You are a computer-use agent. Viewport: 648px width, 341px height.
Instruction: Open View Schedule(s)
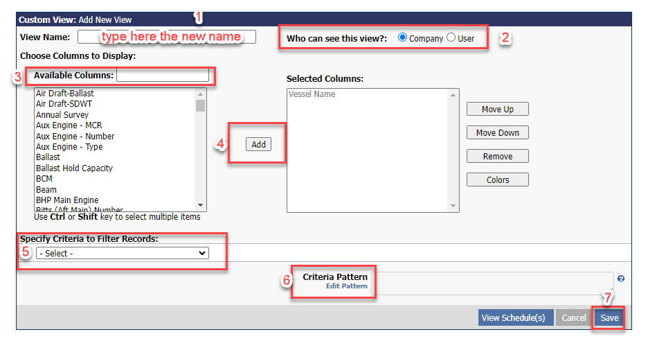point(516,317)
